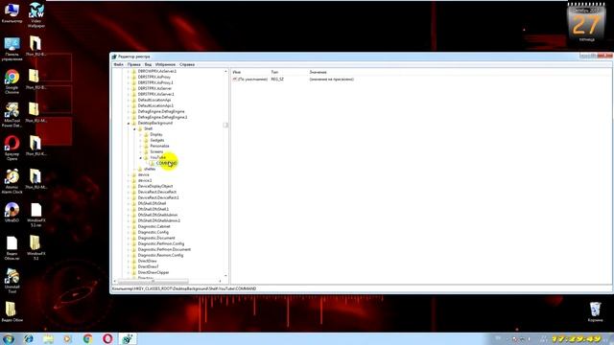Click the Имя column header
Viewport: 614px width, 345px height.
[x=237, y=73]
